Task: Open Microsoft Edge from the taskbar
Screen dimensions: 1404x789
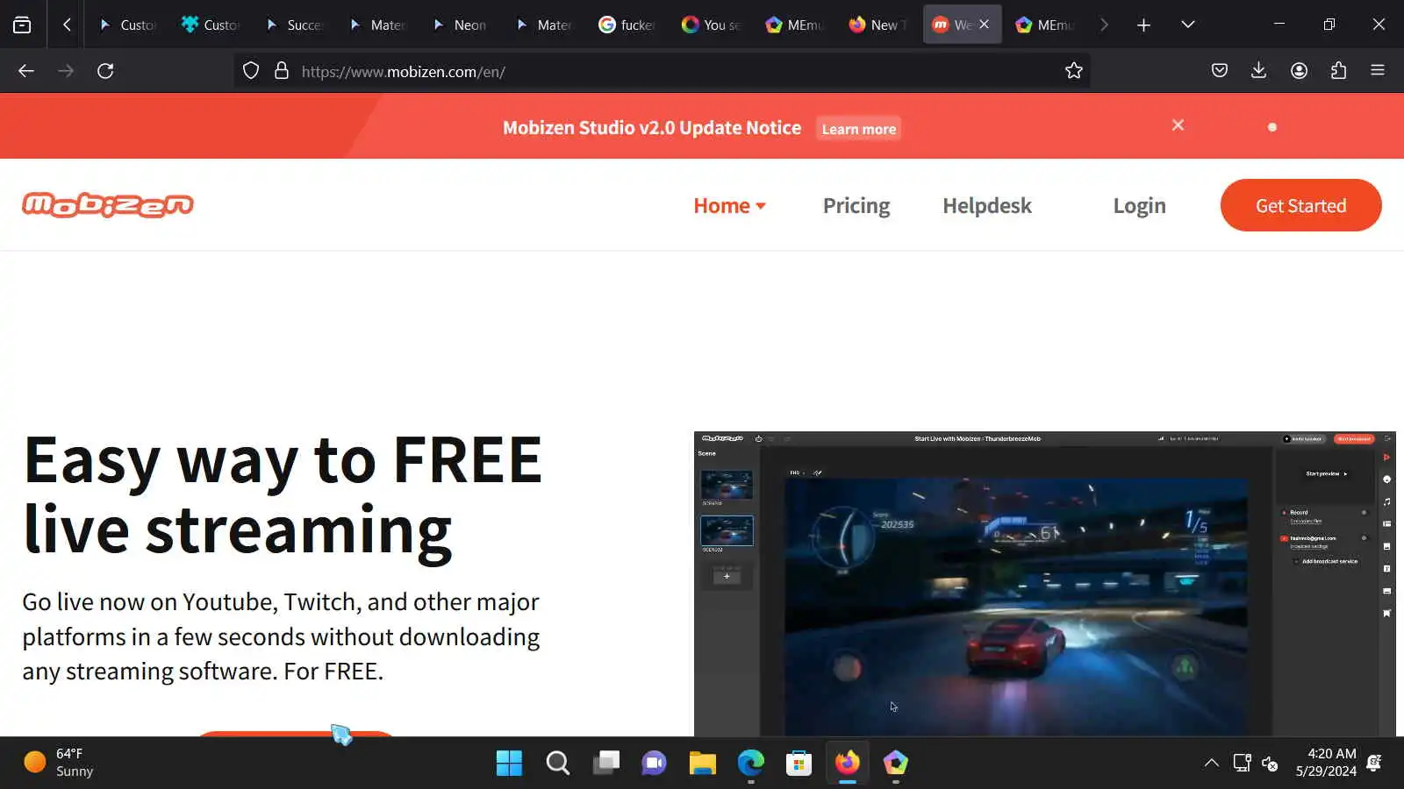Action: (x=750, y=763)
